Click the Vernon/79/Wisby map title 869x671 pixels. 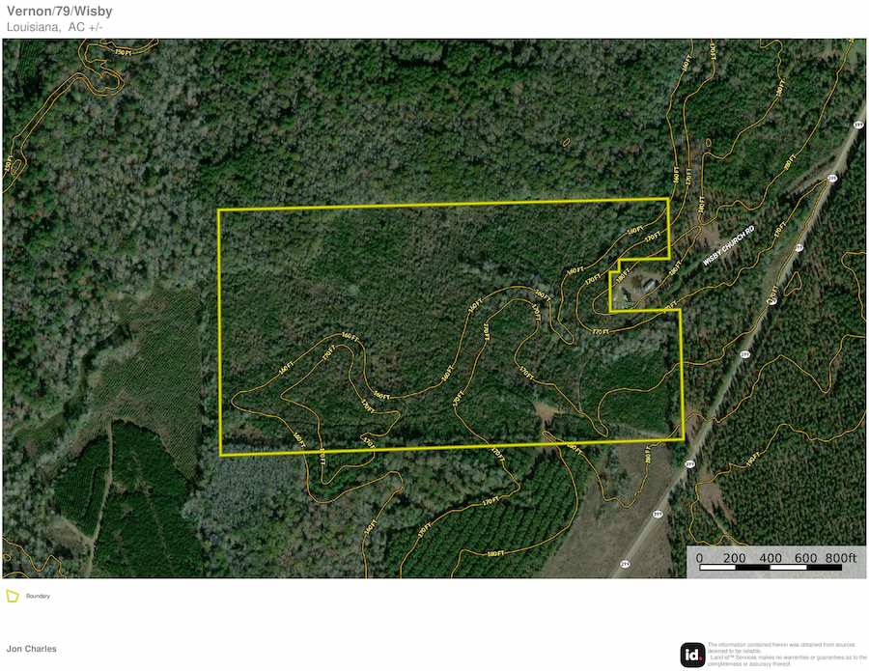tap(59, 11)
